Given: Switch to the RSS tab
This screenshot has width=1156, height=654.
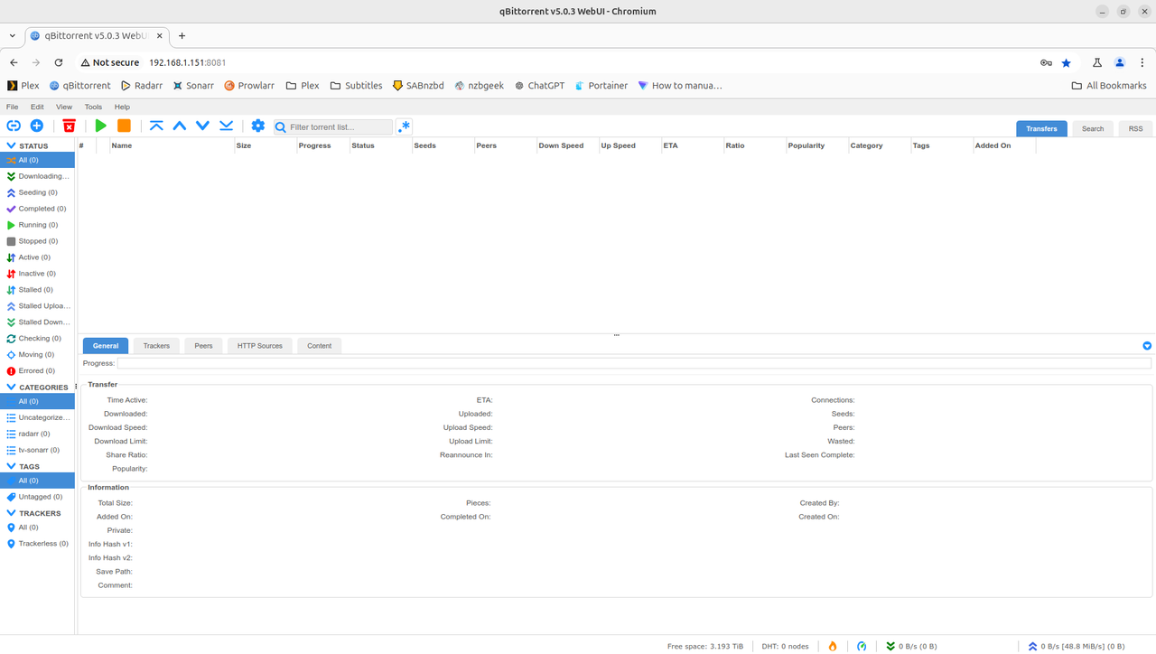Looking at the screenshot, I should 1135,128.
